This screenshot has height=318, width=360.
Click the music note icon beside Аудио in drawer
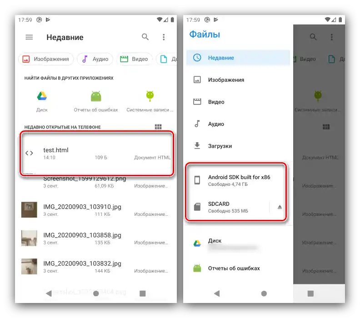(x=197, y=124)
